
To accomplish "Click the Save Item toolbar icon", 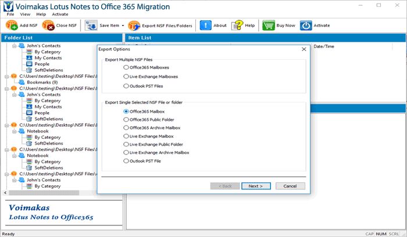I will (x=91, y=26).
